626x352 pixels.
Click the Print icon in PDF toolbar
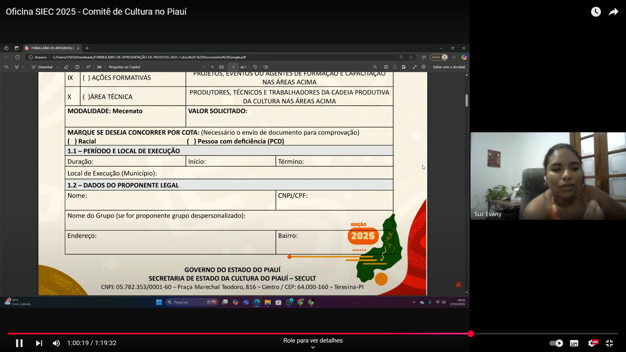[386, 67]
